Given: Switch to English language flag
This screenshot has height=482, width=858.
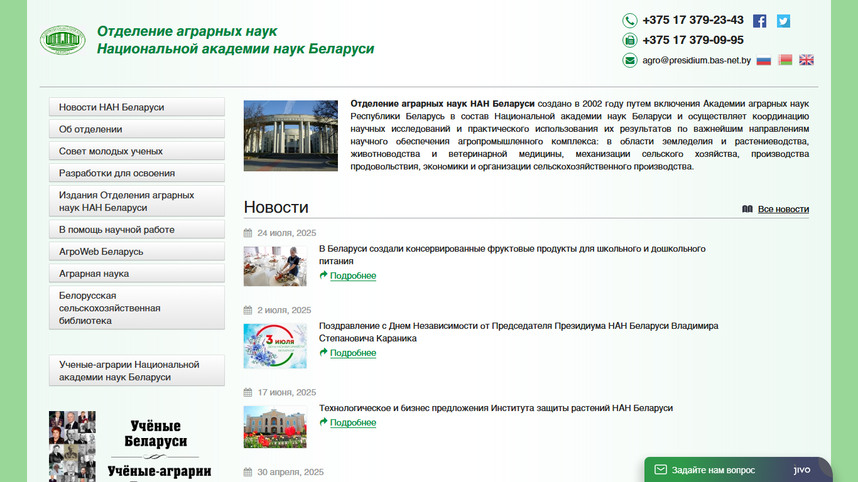Looking at the screenshot, I should tap(806, 60).
